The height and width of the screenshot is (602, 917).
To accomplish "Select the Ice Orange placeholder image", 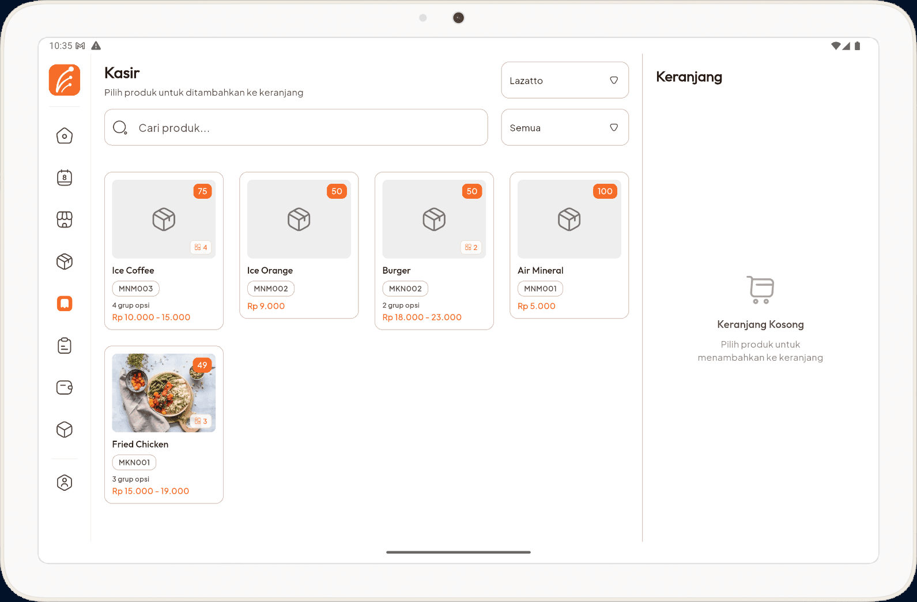I will [299, 219].
